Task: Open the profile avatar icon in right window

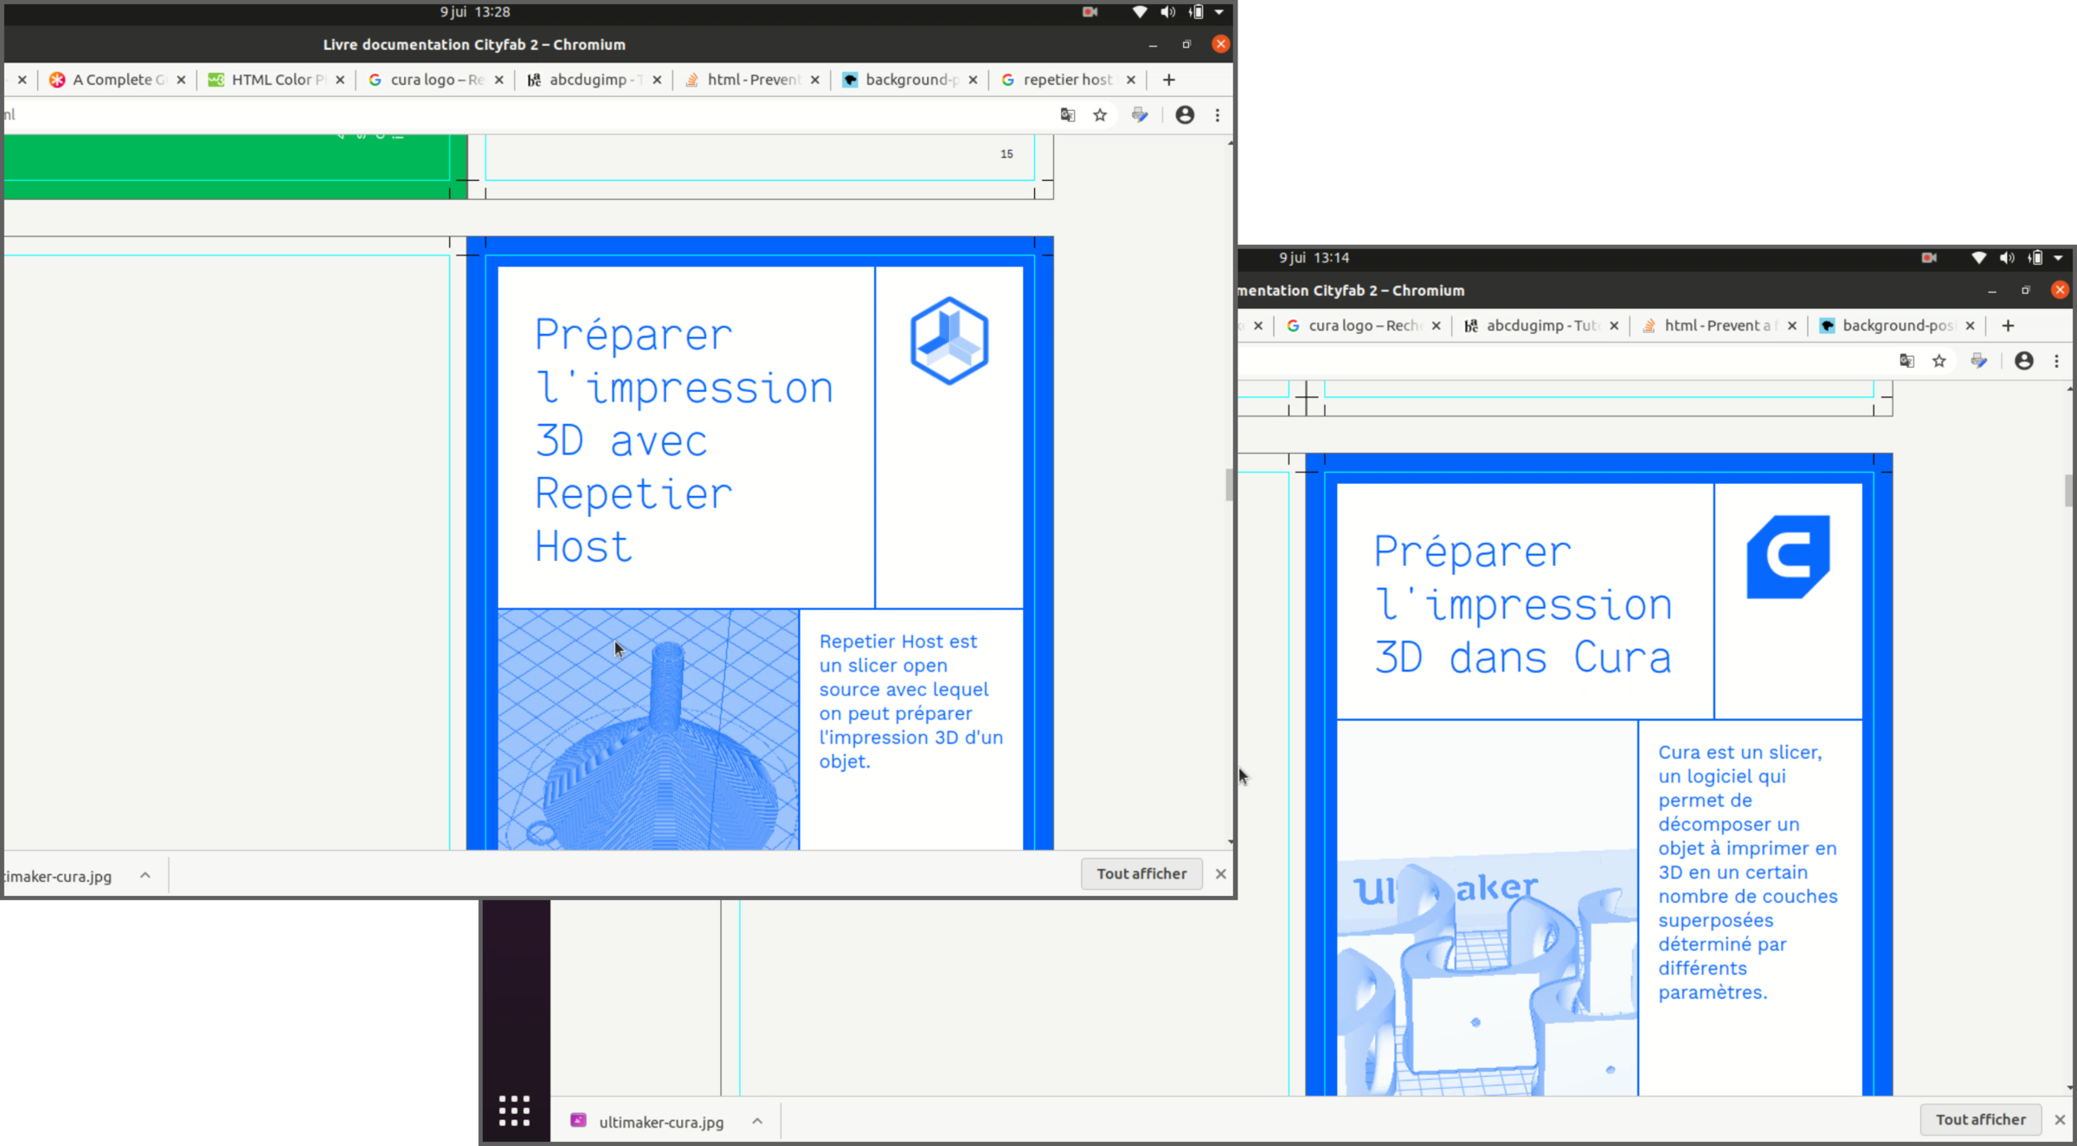Action: pos(2023,361)
